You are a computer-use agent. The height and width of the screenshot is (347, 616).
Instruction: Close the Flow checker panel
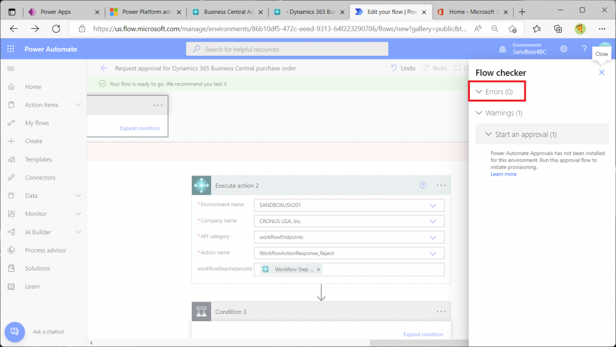(602, 73)
